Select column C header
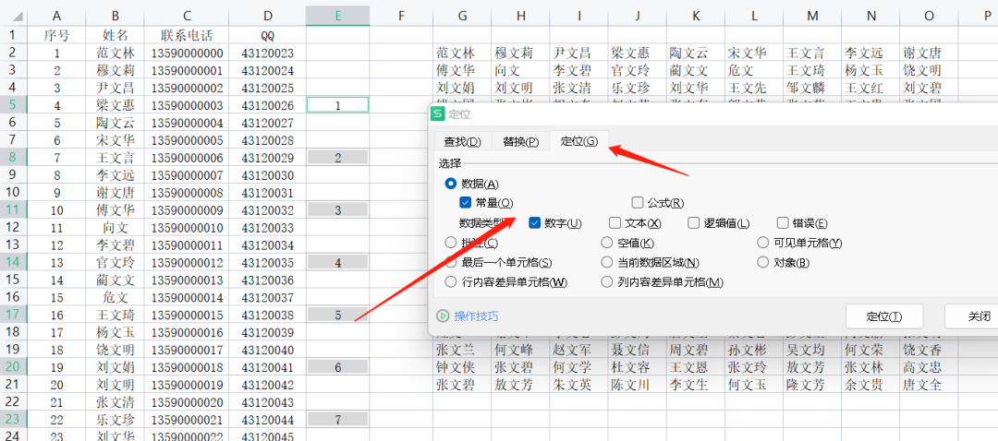 point(187,16)
